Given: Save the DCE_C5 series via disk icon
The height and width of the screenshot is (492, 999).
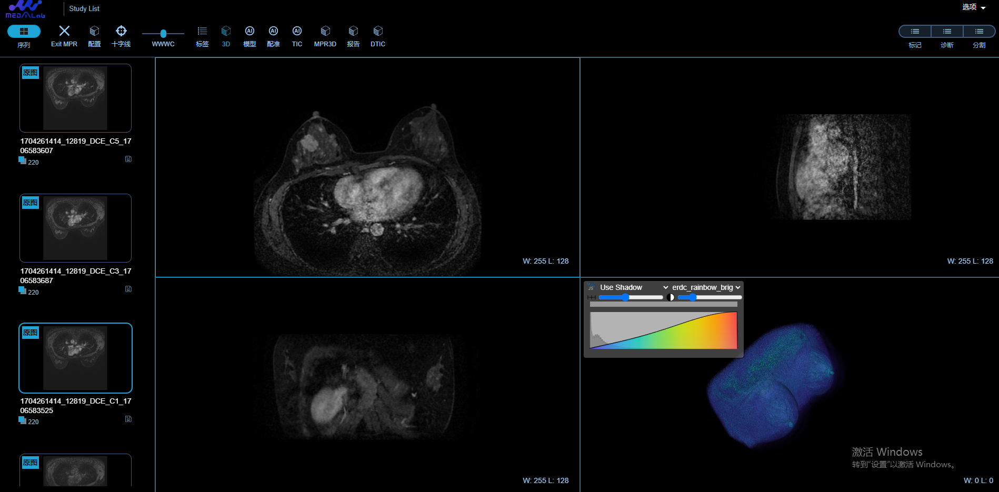Looking at the screenshot, I should [x=128, y=159].
